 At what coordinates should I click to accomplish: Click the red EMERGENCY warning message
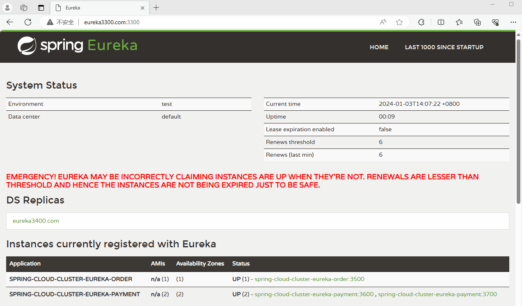(x=242, y=181)
